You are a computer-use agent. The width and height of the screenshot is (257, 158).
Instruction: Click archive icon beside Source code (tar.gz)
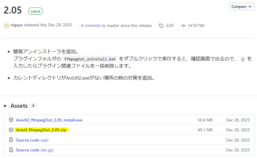tap(11, 150)
